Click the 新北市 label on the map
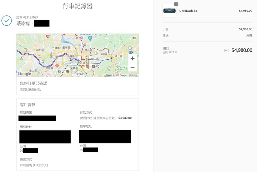Screen dimensions: 257x172 pyautogui.click(x=63, y=72)
